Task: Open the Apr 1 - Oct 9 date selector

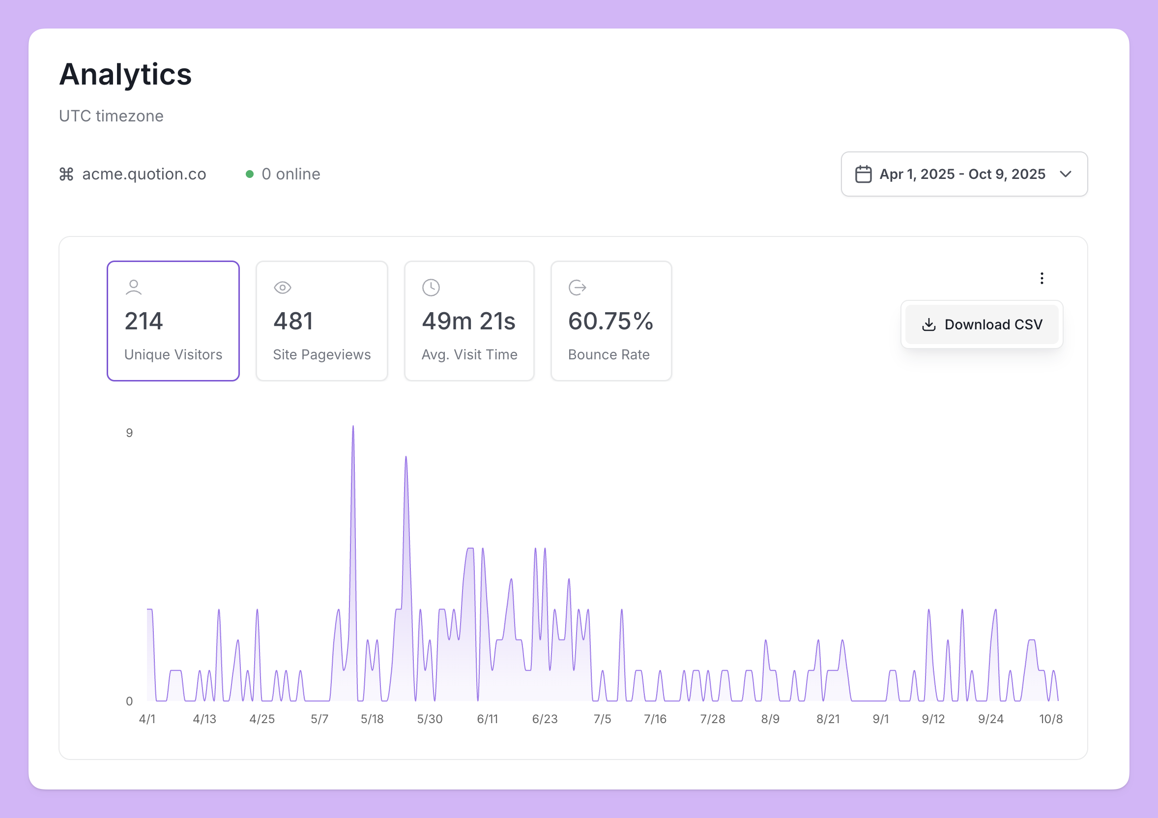Action: click(962, 174)
